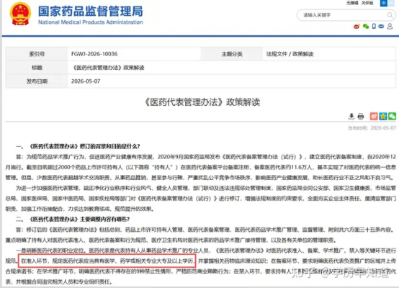Print the article with the printer icon
This screenshot has height=288, width=399.
coord(361,116)
